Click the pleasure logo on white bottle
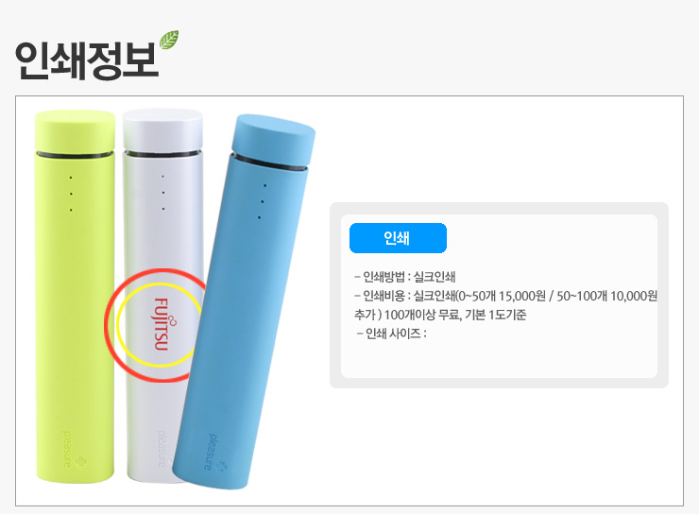The height and width of the screenshot is (514, 699). (x=162, y=449)
